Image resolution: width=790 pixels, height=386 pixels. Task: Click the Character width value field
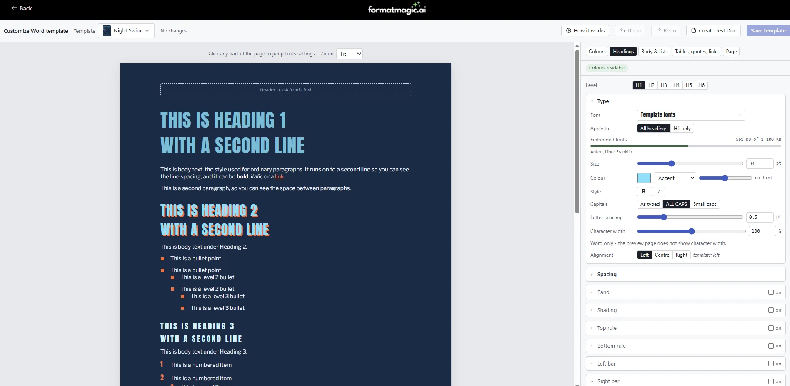tap(762, 231)
